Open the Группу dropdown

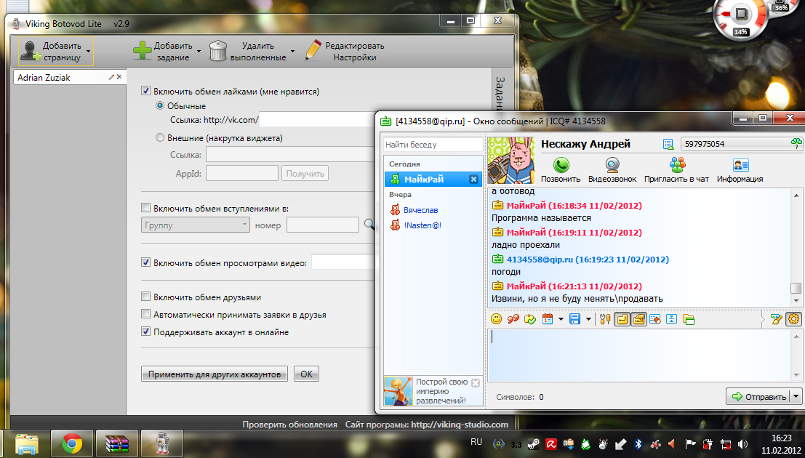coord(195,225)
